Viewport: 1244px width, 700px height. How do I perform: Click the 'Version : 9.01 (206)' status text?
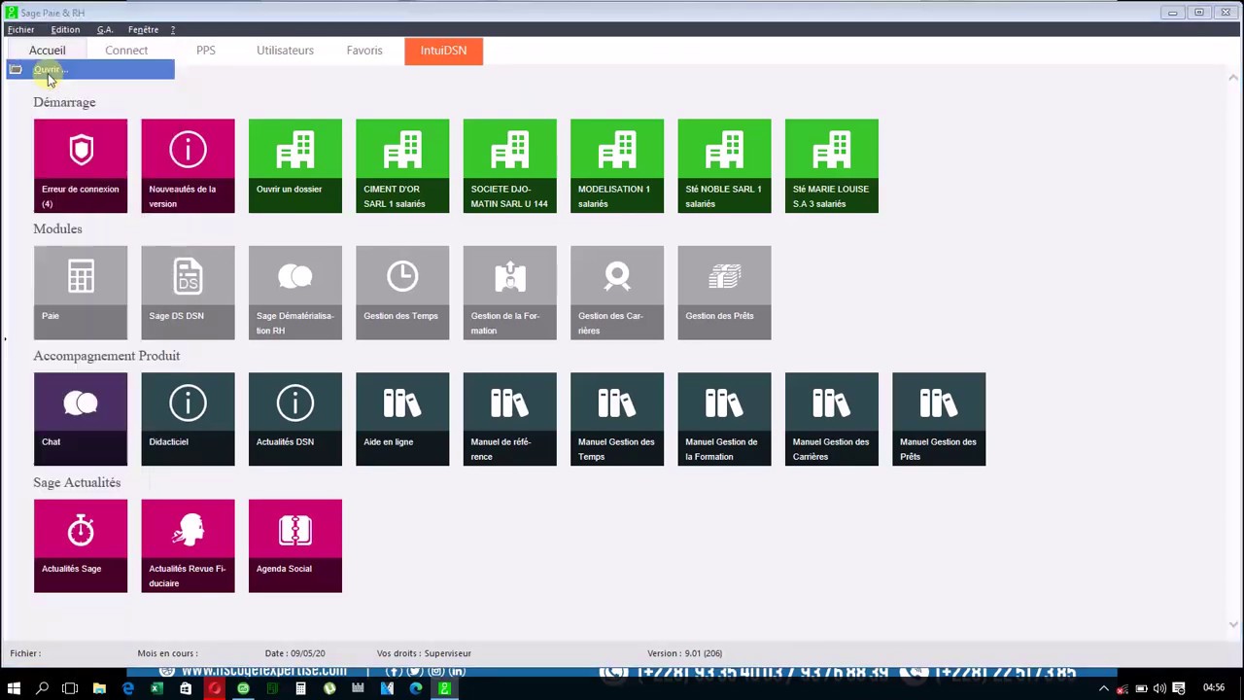[x=684, y=653]
